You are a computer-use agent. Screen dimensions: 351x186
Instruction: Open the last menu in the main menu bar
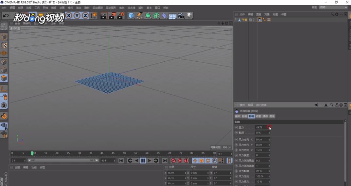(166, 8)
